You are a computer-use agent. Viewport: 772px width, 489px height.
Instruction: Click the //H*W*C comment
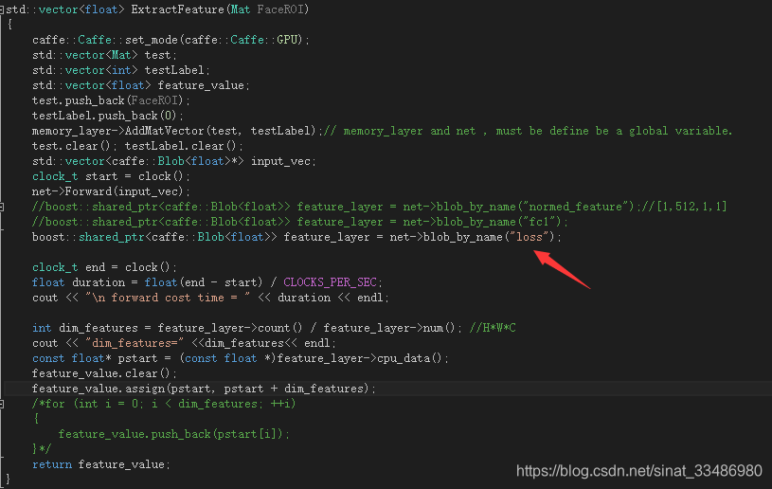(493, 328)
